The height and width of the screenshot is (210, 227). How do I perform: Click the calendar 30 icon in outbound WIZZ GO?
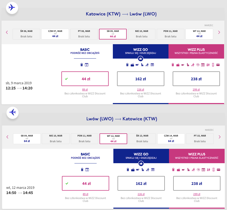152,65
